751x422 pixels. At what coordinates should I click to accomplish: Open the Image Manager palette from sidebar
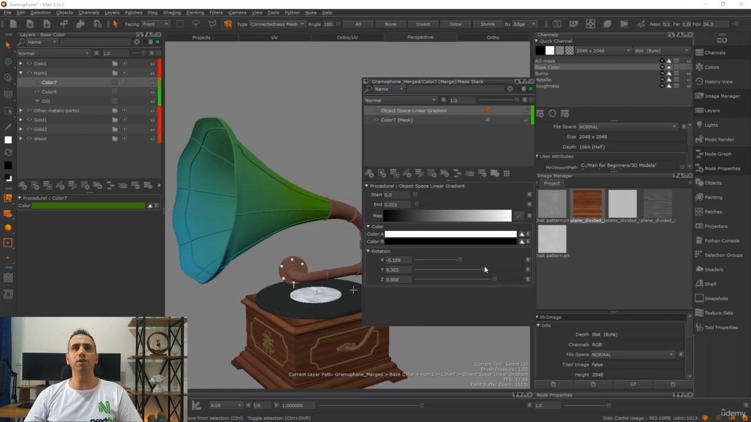tap(718, 96)
